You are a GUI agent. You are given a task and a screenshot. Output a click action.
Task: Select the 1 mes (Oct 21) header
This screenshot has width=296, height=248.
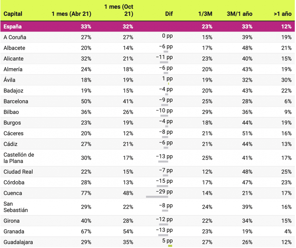coord(119,10)
